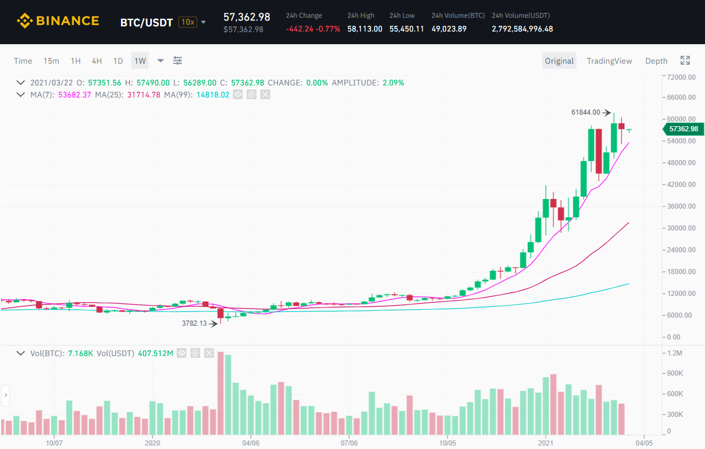The image size is (705, 449).
Task: Collapse the MA indicator legend row
Action: (21, 95)
